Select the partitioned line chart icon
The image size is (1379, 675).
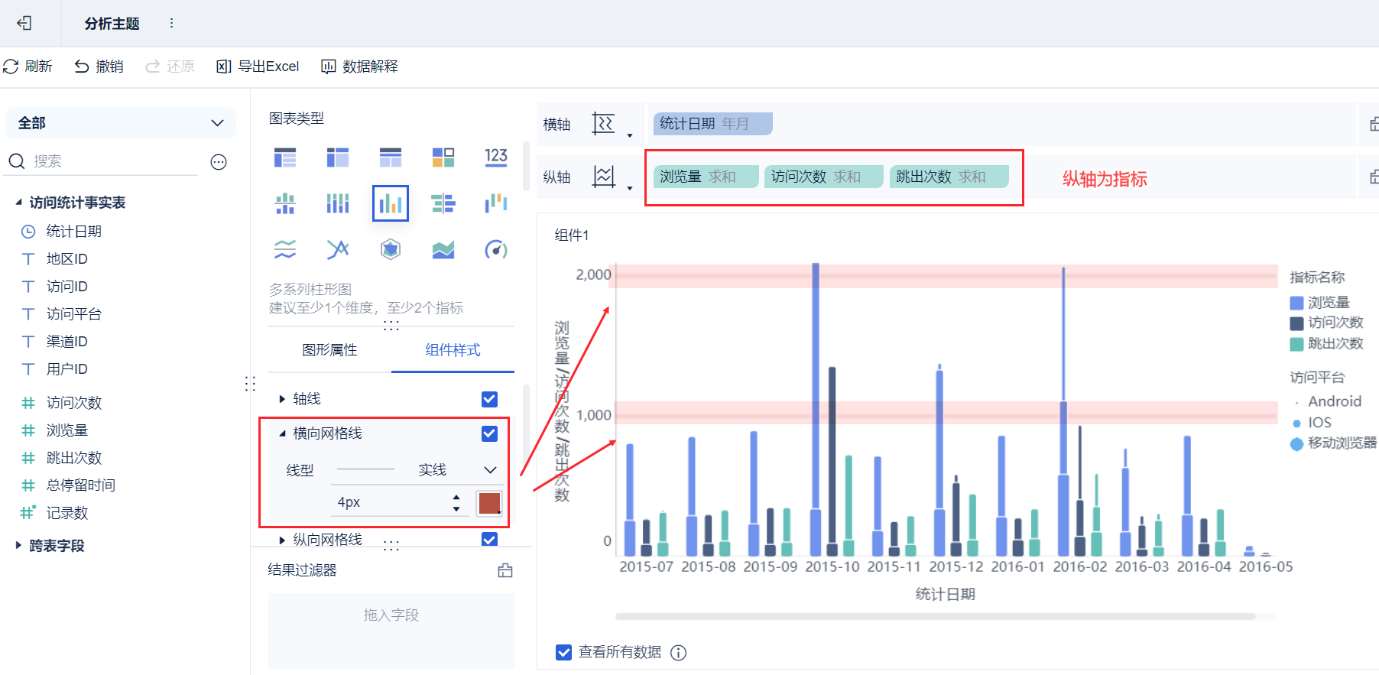tap(285, 249)
